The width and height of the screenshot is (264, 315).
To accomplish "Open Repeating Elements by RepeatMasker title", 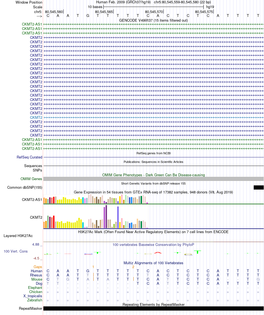I will point(153,304).
